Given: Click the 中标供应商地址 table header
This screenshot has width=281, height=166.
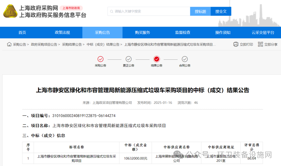Looking at the screenshot, I should [221, 147].
